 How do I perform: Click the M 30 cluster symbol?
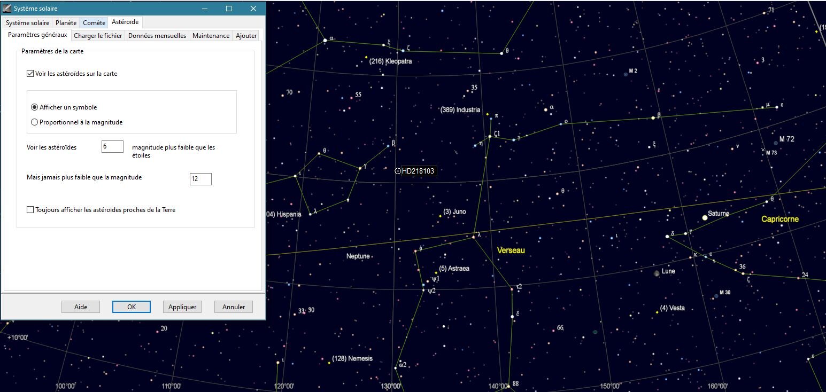[x=716, y=296]
